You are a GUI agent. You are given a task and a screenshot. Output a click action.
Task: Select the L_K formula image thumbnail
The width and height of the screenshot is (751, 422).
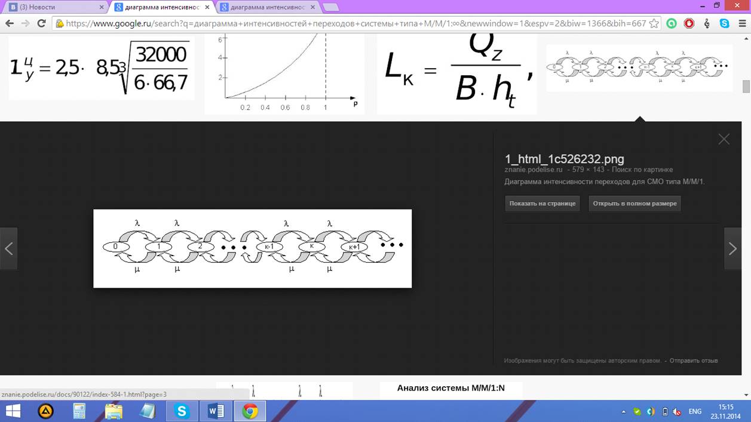coord(457,73)
